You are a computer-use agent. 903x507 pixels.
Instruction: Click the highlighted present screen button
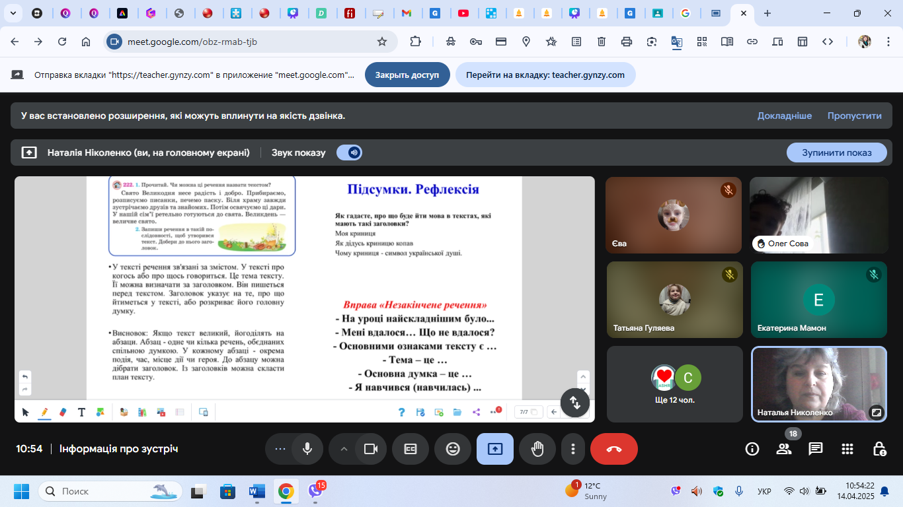(495, 449)
